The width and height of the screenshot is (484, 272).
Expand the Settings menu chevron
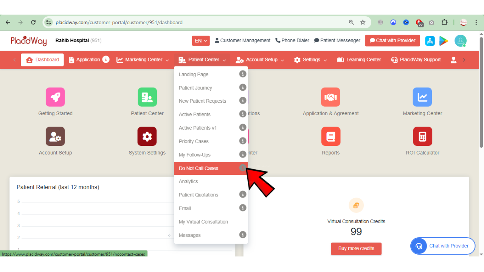click(x=324, y=60)
